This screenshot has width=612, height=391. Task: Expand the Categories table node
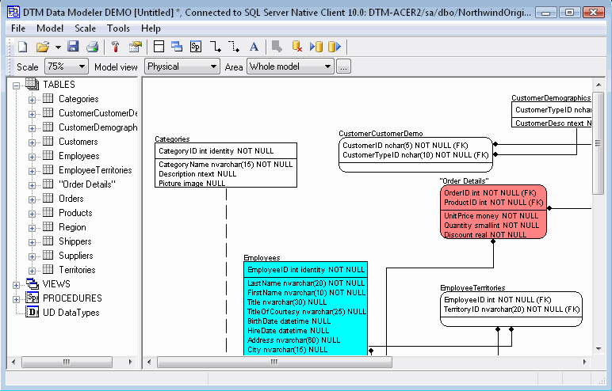coord(32,100)
